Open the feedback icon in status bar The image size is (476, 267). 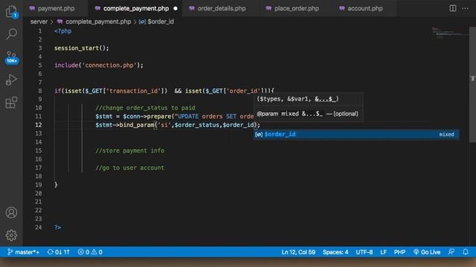point(451,252)
